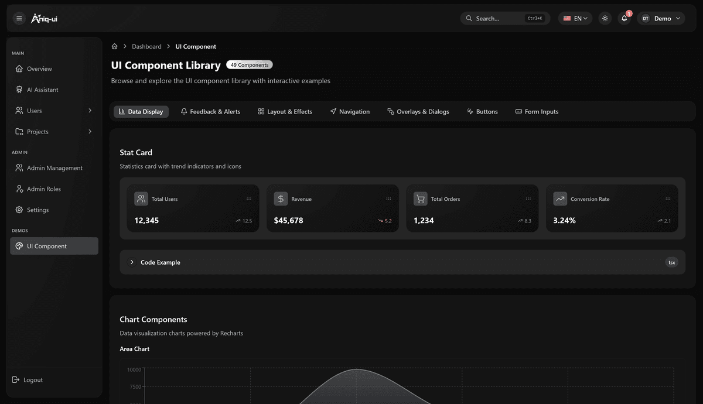The height and width of the screenshot is (404, 703).
Task: Switch to the Overlays & Dialogs tab
Action: pos(418,112)
